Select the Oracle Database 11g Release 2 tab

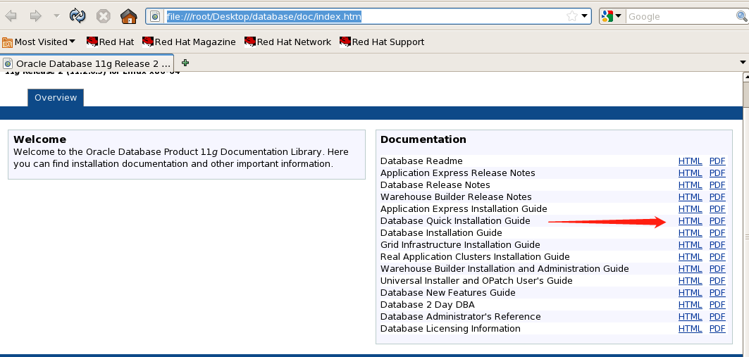pos(87,63)
